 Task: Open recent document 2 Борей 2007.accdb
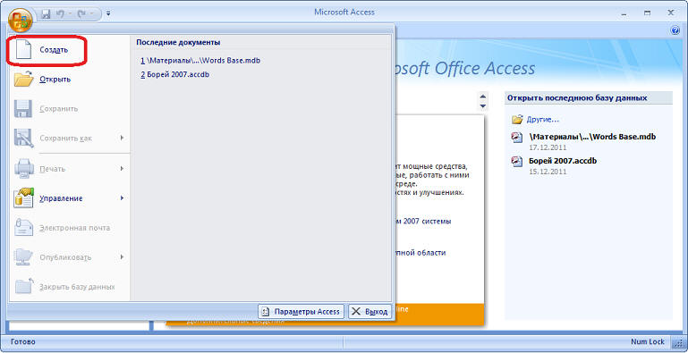pos(175,74)
